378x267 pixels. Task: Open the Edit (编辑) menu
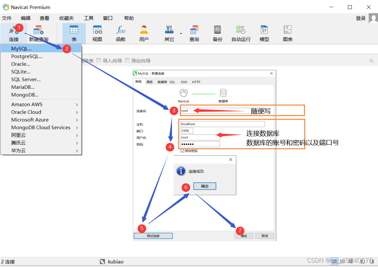pyautogui.click(x=25, y=18)
